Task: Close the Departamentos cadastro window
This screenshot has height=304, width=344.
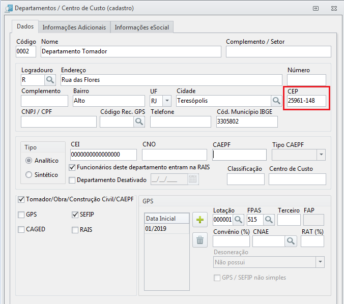Action: [x=334, y=8]
